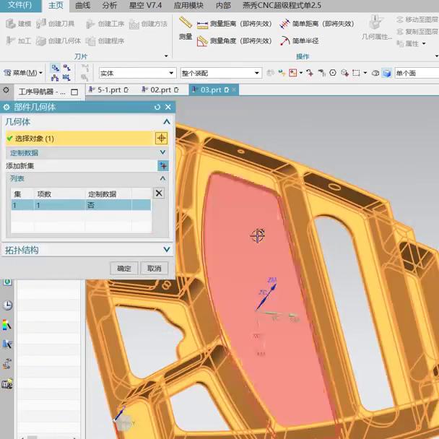Expand the 定制数据 section
Image resolution: width=439 pixels, height=439 pixels.
coord(162,152)
